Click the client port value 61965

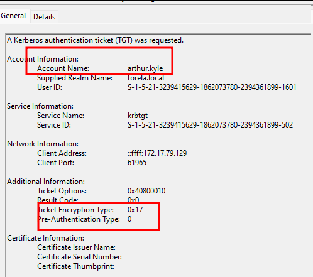(137, 163)
